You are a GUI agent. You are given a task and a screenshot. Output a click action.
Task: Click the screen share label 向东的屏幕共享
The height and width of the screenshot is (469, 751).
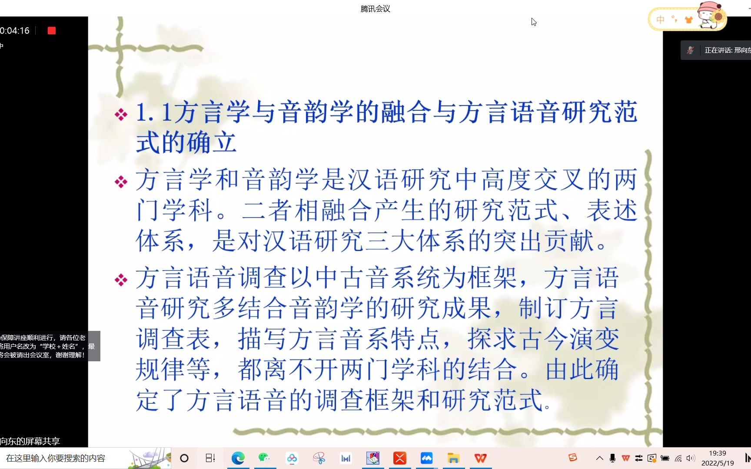click(x=30, y=441)
